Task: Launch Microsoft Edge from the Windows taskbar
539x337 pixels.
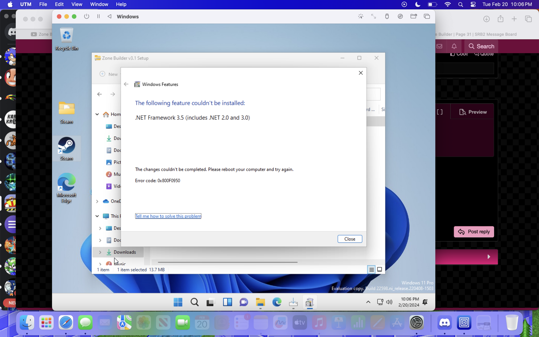Action: [x=277, y=302]
